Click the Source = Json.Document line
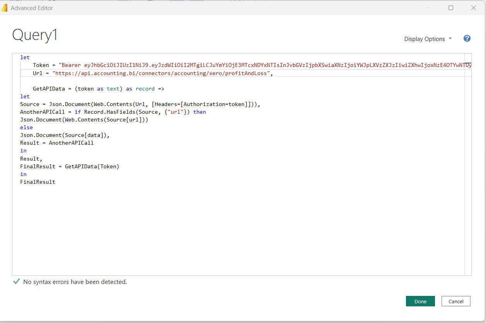The image size is (486, 323). click(140, 104)
